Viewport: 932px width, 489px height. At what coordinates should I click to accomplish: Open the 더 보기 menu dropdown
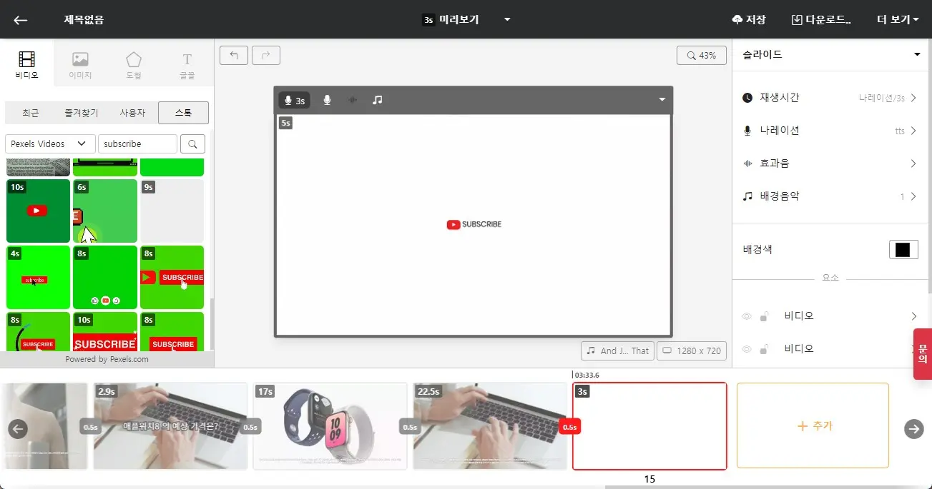[x=896, y=19]
